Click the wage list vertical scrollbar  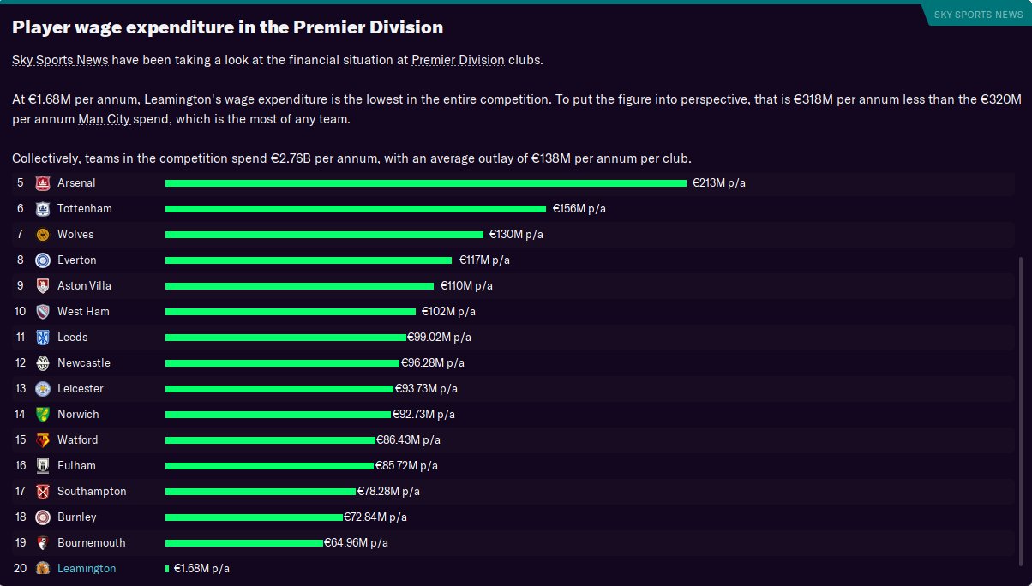pyautogui.click(x=1020, y=411)
